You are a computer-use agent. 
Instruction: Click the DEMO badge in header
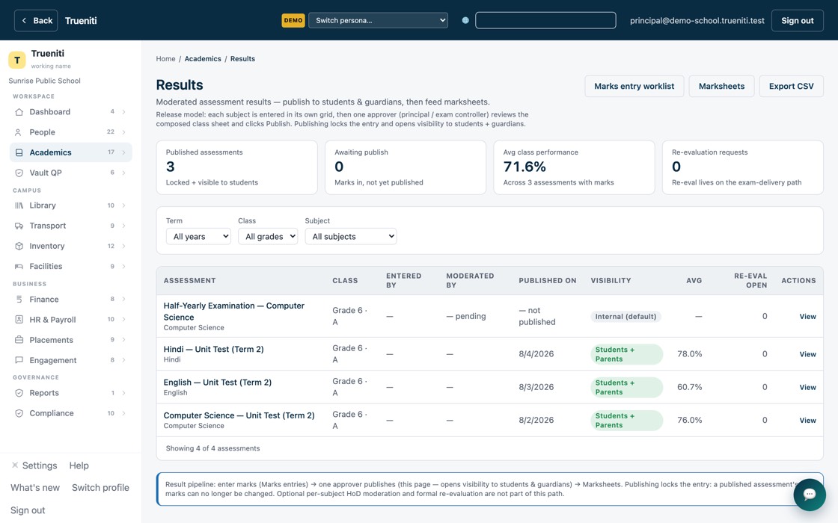[x=293, y=20]
